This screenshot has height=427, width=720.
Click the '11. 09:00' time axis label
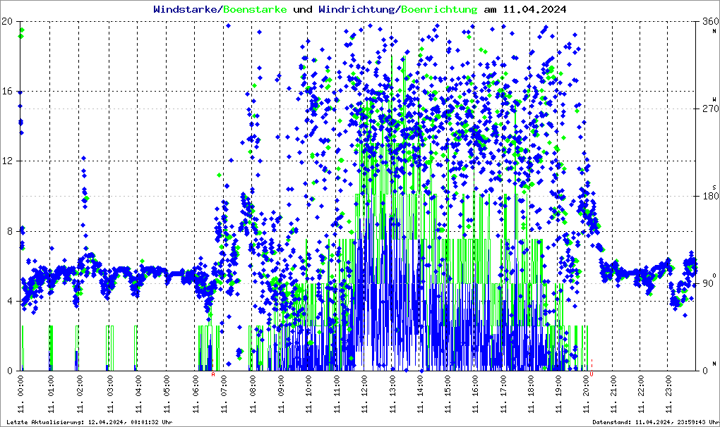(x=280, y=395)
